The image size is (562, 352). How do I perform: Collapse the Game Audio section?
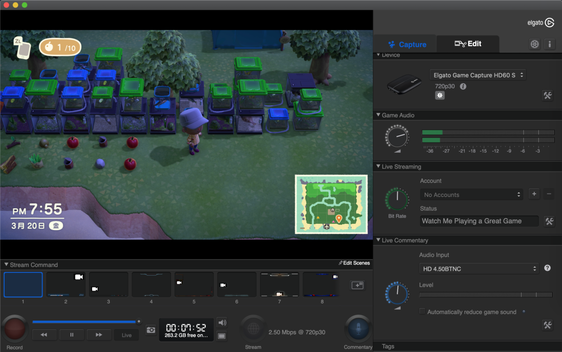[x=378, y=115]
